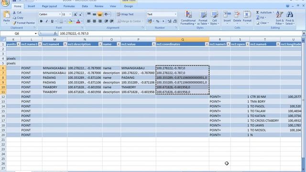The height and width of the screenshot is (172, 306).
Task: Open filter dropdown for ns1:description column
Action: click(x=100, y=44)
